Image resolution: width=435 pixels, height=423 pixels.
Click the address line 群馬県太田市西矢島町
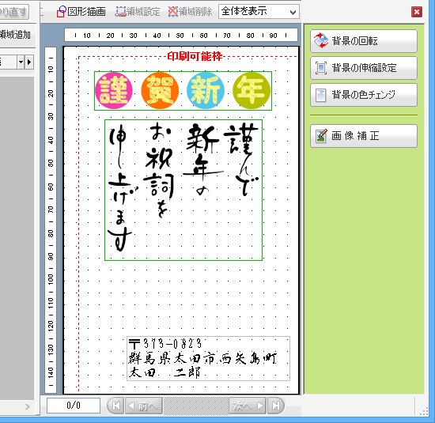pos(202,359)
